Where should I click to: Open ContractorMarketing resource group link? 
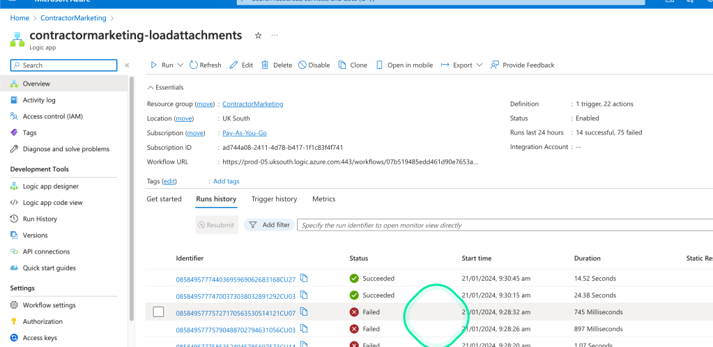pyautogui.click(x=253, y=104)
